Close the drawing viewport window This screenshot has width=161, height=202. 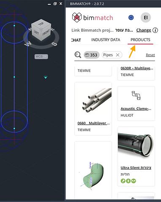click(x=61, y=4)
